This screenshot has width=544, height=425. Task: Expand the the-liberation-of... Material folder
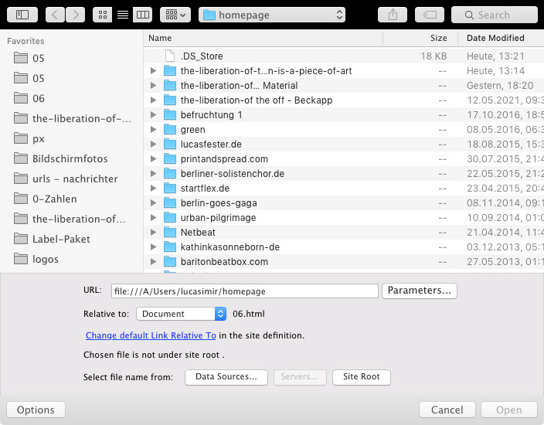click(153, 85)
